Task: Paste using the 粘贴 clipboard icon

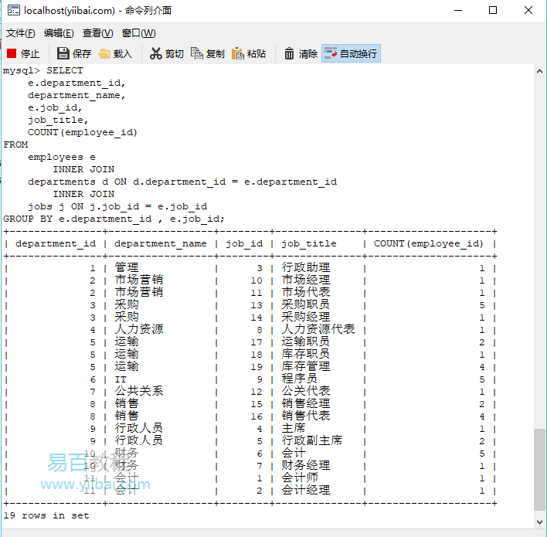Action: [x=238, y=53]
